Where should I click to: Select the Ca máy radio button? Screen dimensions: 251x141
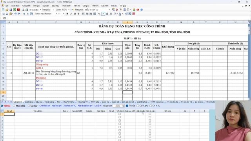coord(29,106)
